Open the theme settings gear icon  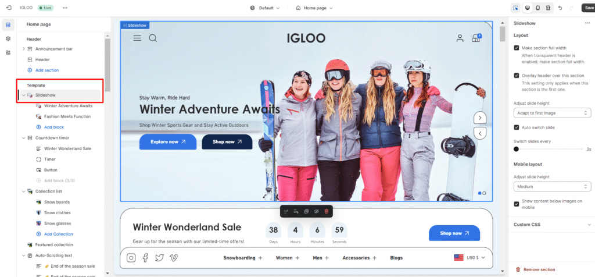pos(8,38)
